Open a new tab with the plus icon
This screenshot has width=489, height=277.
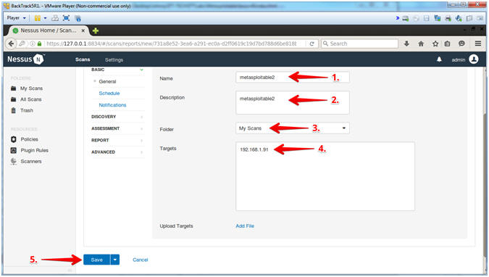pos(96,30)
